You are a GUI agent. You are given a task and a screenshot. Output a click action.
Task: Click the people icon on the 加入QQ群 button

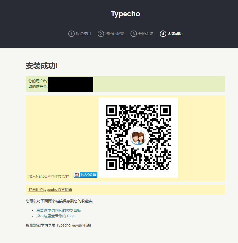pos(77,175)
